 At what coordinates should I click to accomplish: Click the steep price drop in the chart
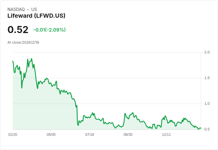tap(77, 115)
